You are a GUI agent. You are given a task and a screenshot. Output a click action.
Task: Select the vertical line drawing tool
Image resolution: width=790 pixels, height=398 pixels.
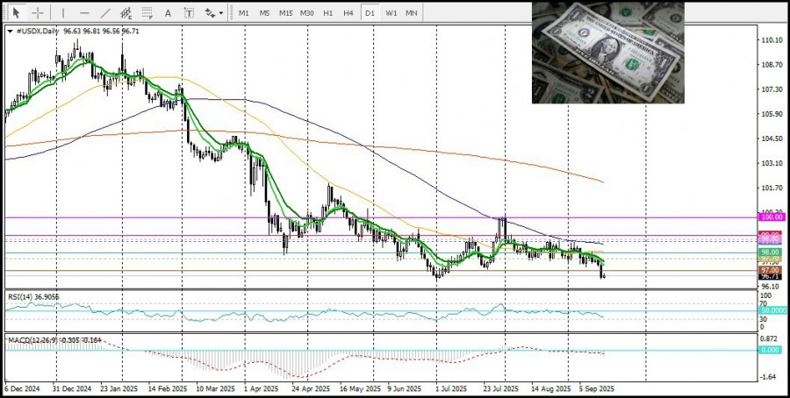point(63,13)
